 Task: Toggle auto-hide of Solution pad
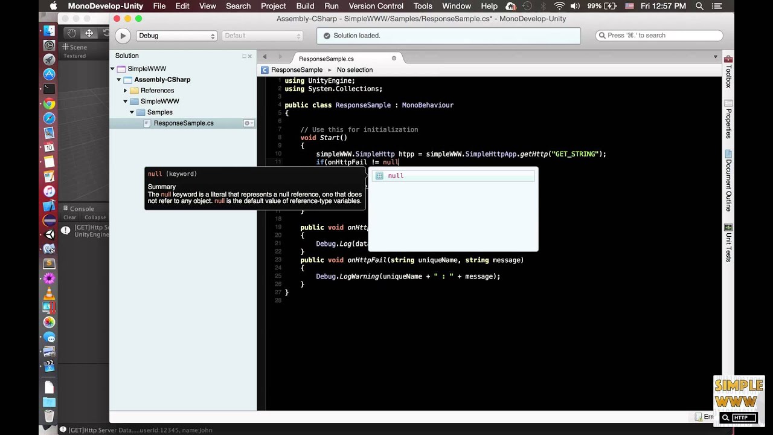(244, 56)
